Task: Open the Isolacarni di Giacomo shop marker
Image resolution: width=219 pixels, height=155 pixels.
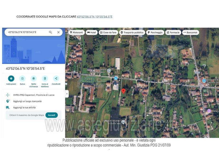Action: click(x=204, y=81)
